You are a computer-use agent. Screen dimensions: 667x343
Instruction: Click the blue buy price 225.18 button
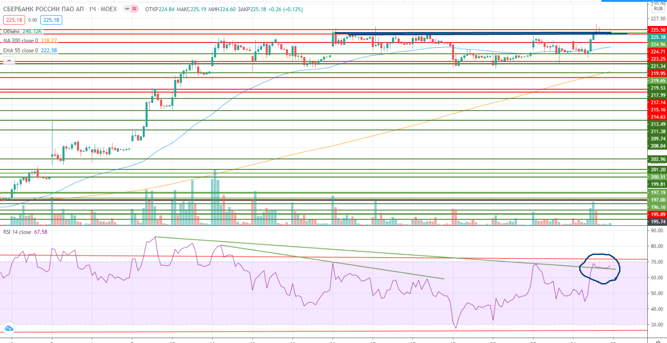[51, 20]
